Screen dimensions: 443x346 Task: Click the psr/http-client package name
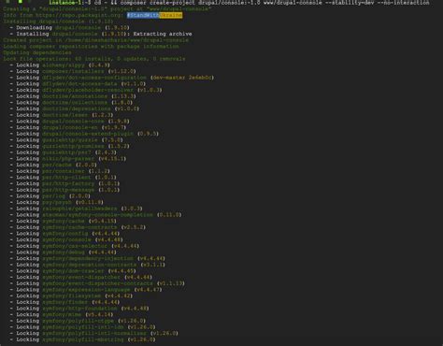point(66,177)
